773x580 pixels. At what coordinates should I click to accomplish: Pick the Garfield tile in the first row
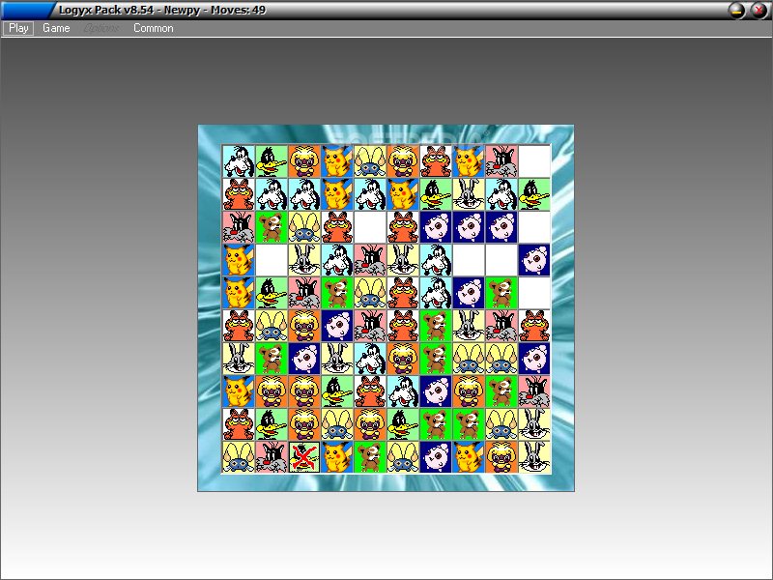(x=436, y=161)
